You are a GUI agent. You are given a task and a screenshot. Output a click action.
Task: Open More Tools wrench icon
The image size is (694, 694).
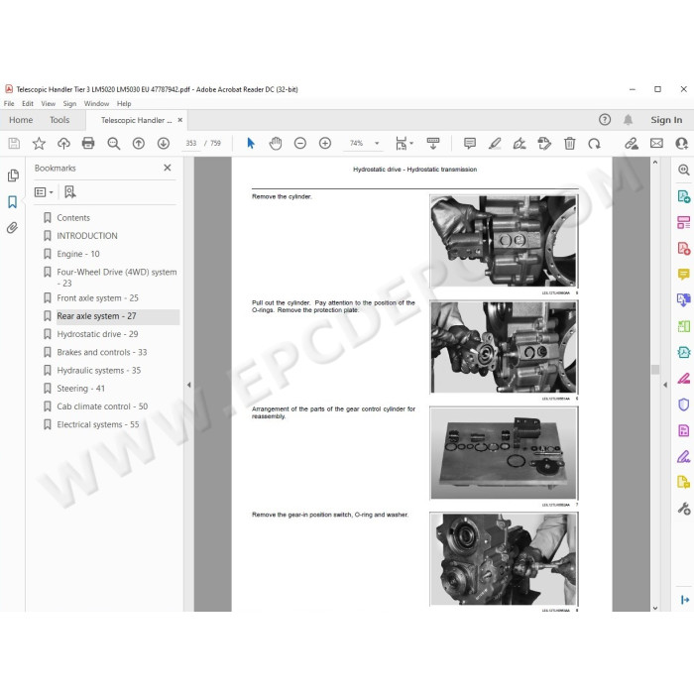pos(684,509)
